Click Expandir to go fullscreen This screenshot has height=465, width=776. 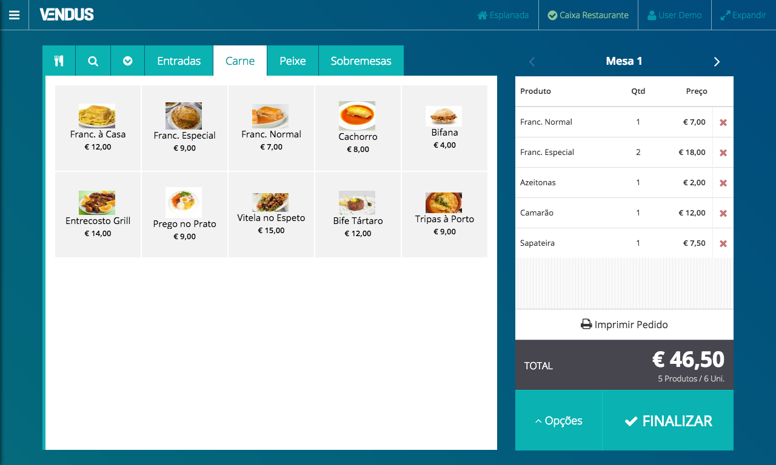pyautogui.click(x=743, y=15)
